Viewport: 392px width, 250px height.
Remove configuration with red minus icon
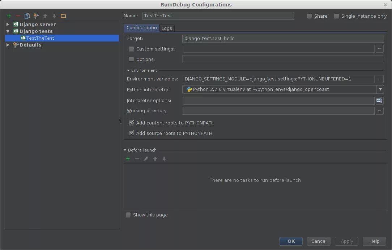(x=18, y=16)
